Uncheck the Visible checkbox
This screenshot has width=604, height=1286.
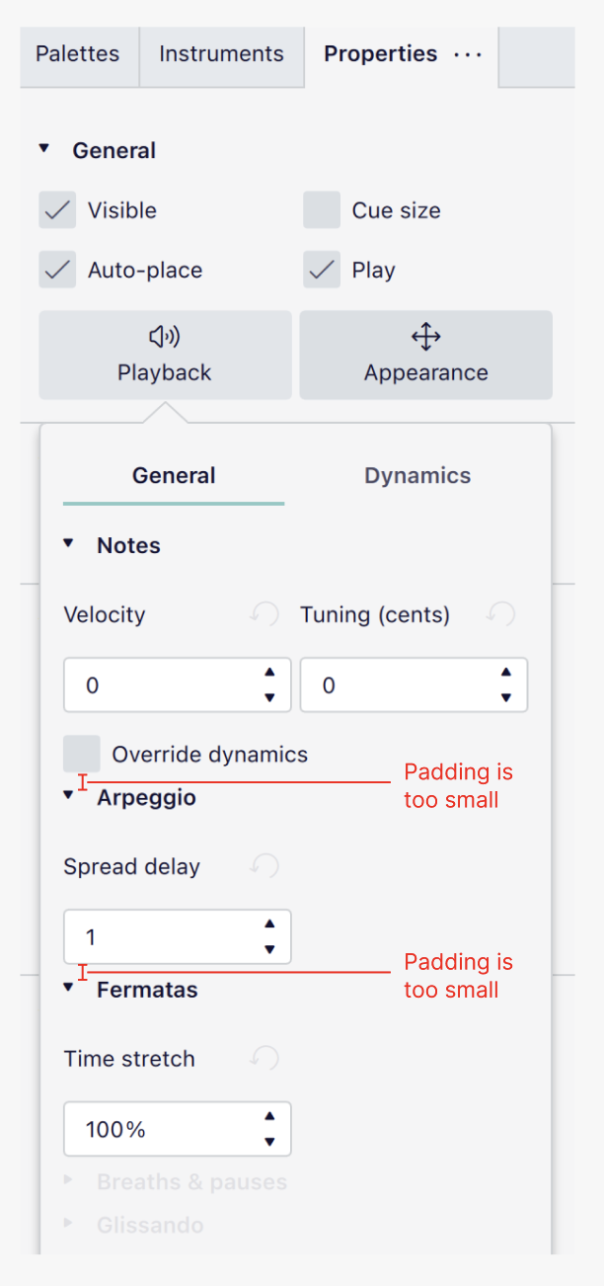pyautogui.click(x=56, y=209)
